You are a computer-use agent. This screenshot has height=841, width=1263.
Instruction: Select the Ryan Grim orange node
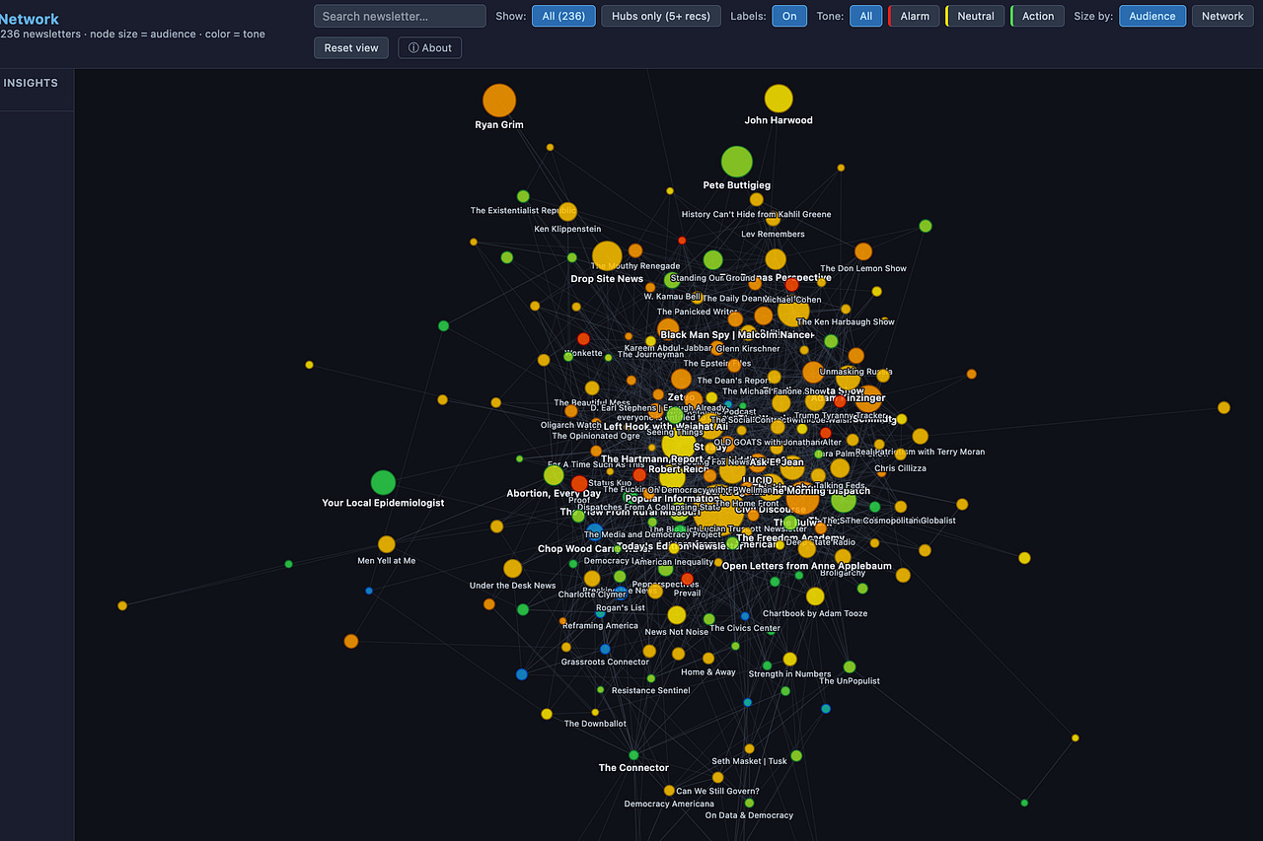499,101
